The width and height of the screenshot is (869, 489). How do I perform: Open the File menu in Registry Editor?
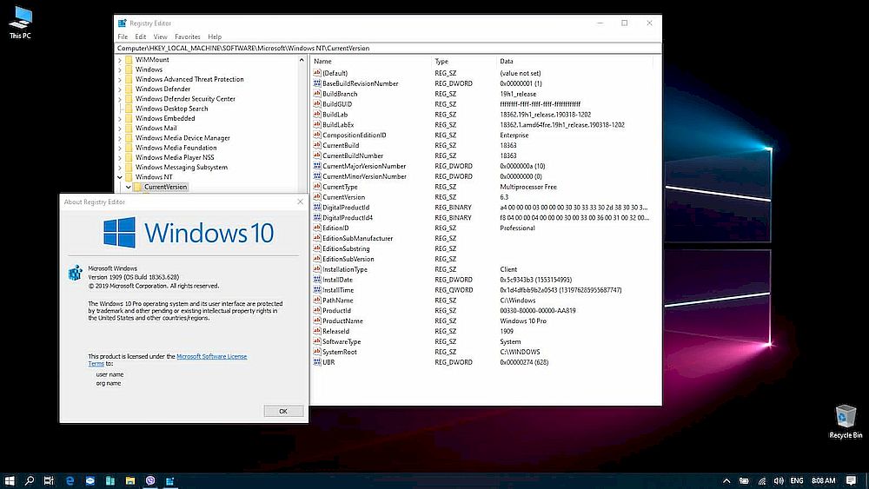click(x=123, y=36)
